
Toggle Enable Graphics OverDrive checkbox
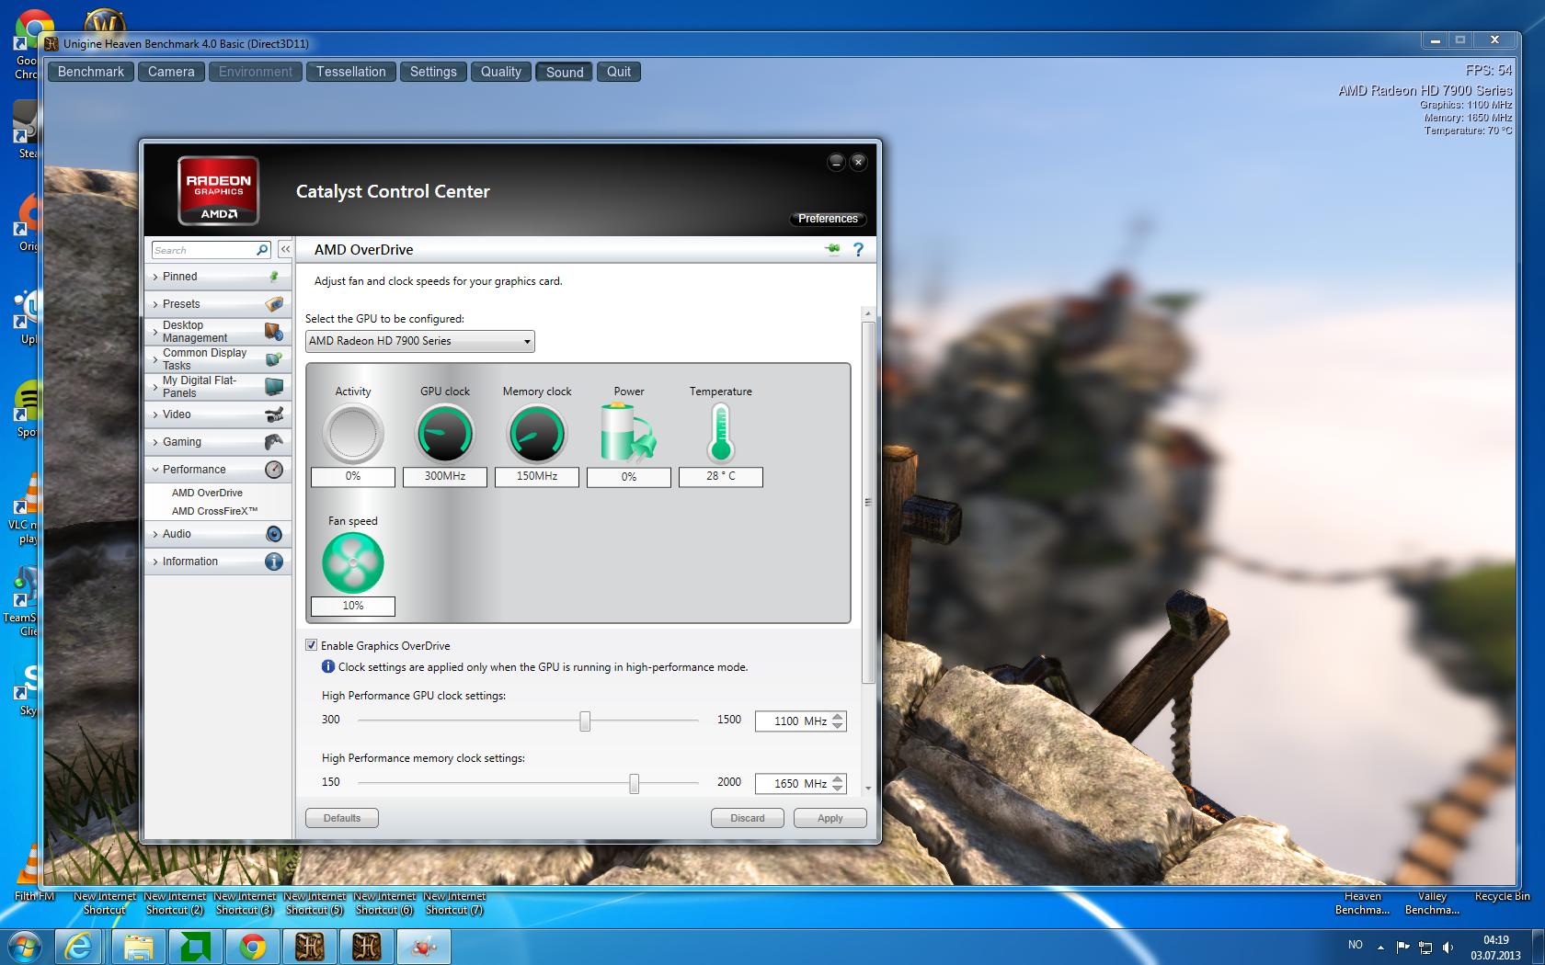coord(311,645)
